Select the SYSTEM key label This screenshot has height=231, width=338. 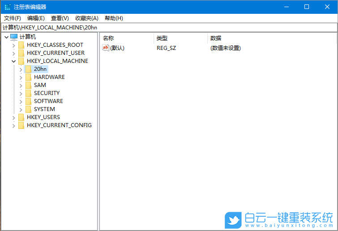pyautogui.click(x=44, y=109)
